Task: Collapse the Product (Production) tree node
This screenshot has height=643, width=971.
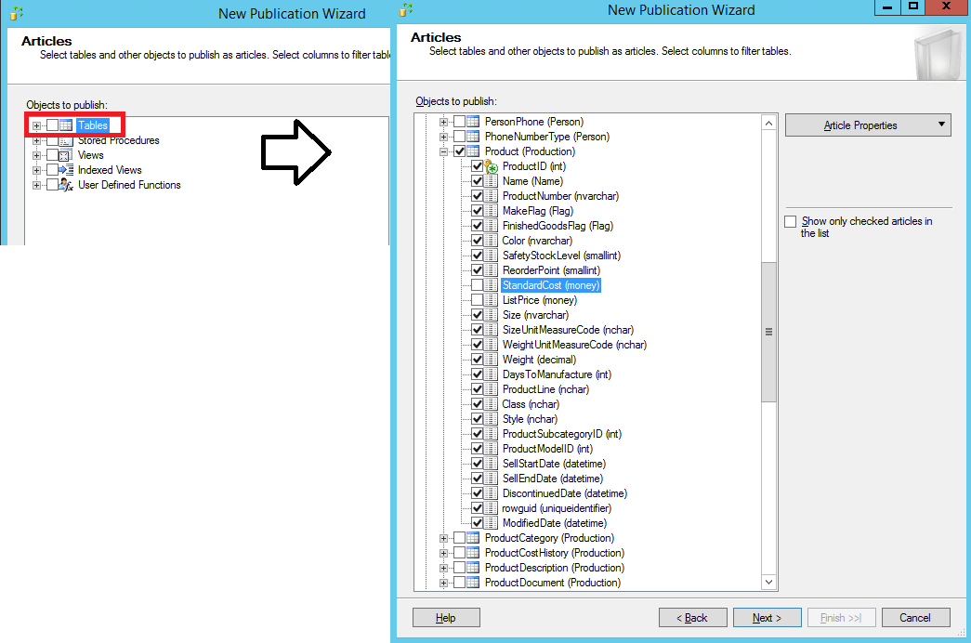Action: [x=444, y=151]
